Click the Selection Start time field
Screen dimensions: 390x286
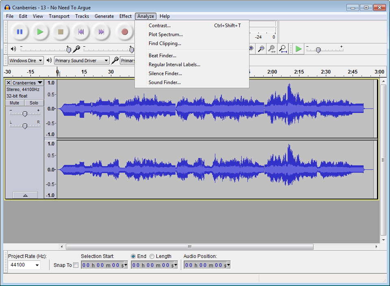(102, 265)
